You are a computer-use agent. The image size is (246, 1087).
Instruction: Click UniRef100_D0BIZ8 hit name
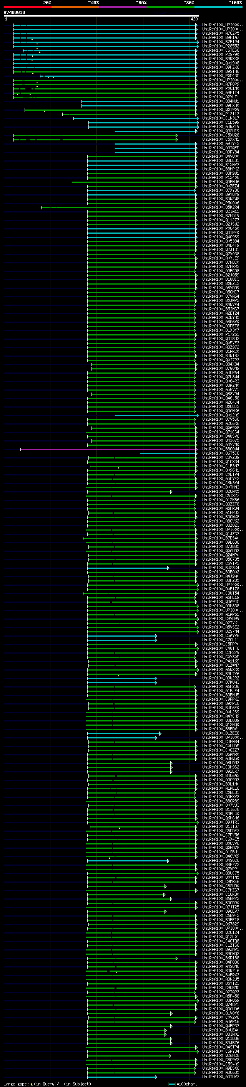[220, 590]
